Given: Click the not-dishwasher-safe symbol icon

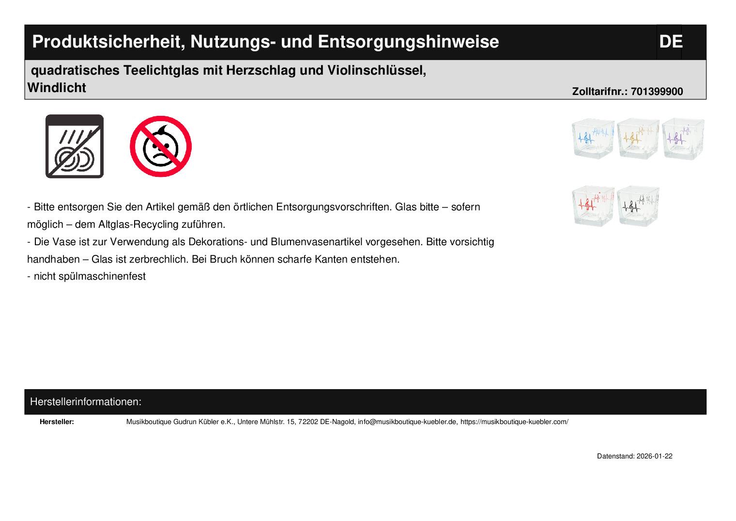Looking at the screenshot, I should (x=74, y=146).
